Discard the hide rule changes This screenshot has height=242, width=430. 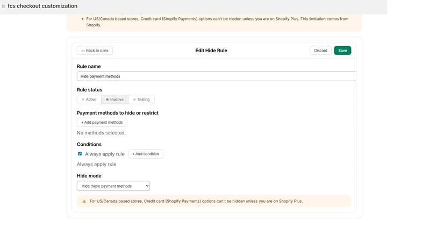(320, 51)
